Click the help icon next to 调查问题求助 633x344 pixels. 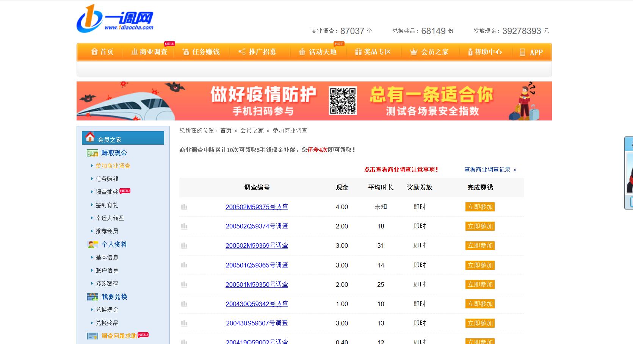pyautogui.click(x=92, y=335)
